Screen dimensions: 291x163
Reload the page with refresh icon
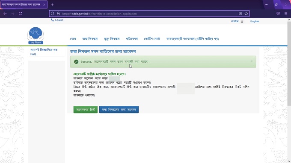click(x=21, y=14)
